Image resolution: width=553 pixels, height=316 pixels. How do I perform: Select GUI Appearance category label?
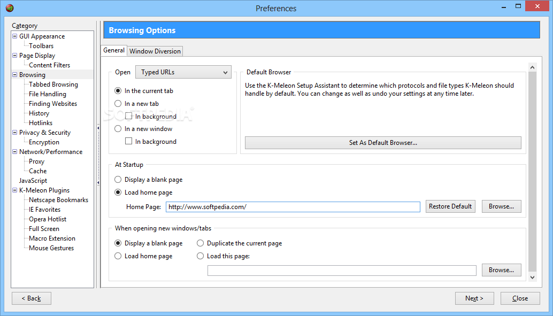coord(42,36)
